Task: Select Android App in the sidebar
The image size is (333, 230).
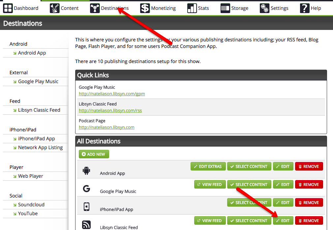Action: click(x=32, y=53)
